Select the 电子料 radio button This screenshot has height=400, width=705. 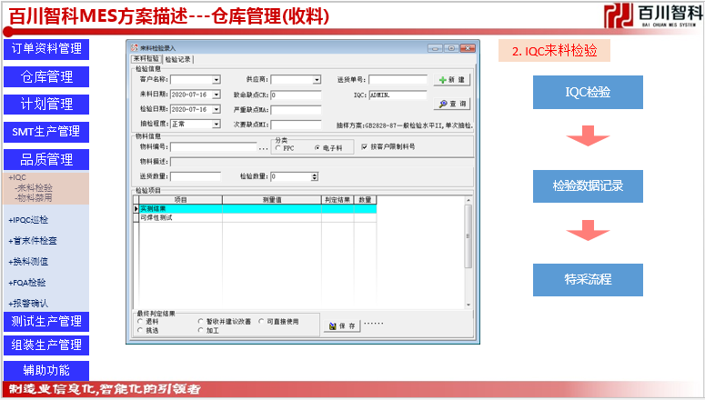tap(317, 148)
